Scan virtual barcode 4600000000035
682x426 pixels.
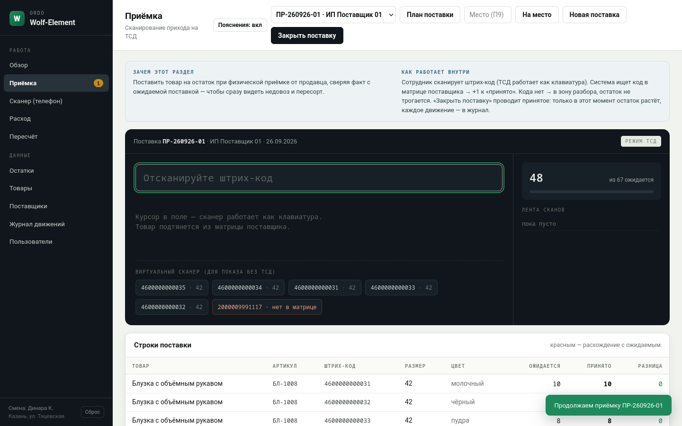(x=171, y=288)
